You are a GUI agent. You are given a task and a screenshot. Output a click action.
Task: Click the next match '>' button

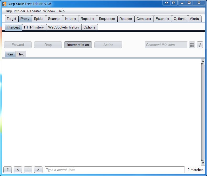click(x=38, y=170)
